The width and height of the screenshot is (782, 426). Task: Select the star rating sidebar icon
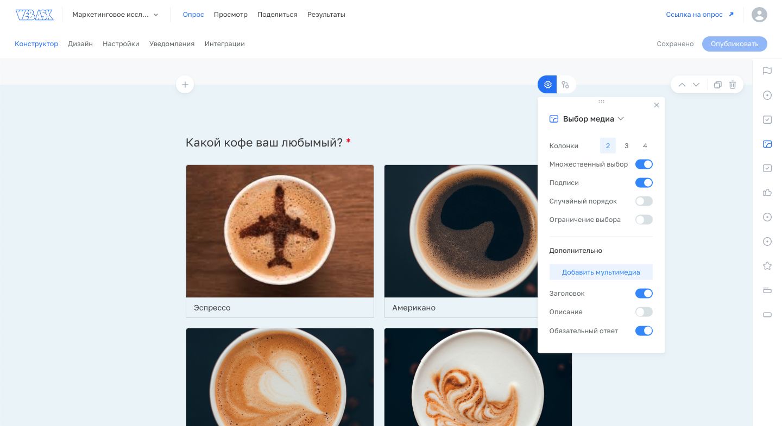click(x=767, y=265)
